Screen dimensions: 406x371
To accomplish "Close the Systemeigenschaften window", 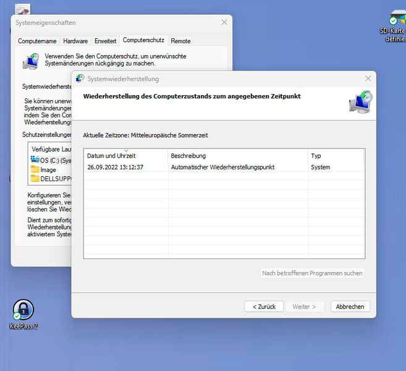I will 224,22.
